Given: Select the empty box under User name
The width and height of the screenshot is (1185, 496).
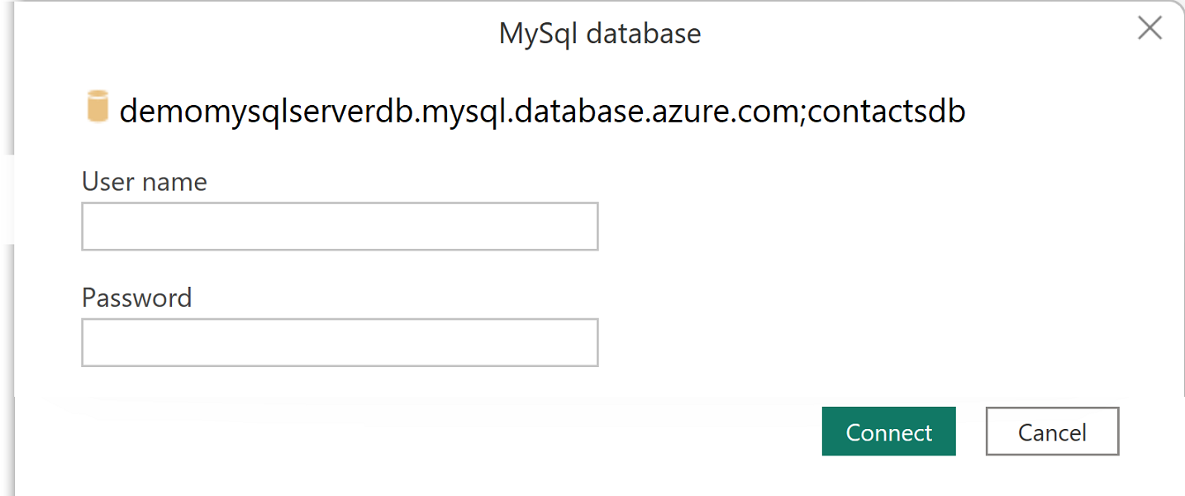Looking at the screenshot, I should click(340, 227).
